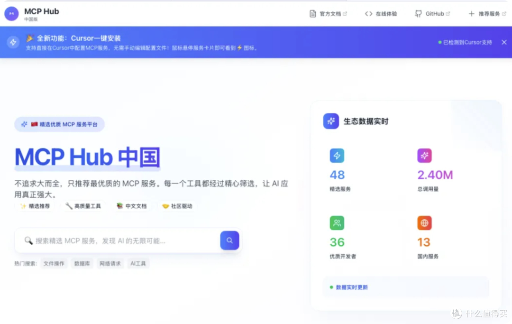512x324 pixels.
Task: Click the 精选优质 MCP 服务平台 badge
Action: click(x=59, y=124)
